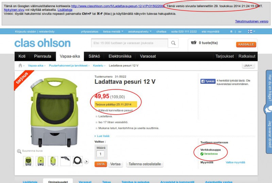The image size is (272, 183).
Task: Click the KASSALLE checkout button
Action: click(246, 44)
